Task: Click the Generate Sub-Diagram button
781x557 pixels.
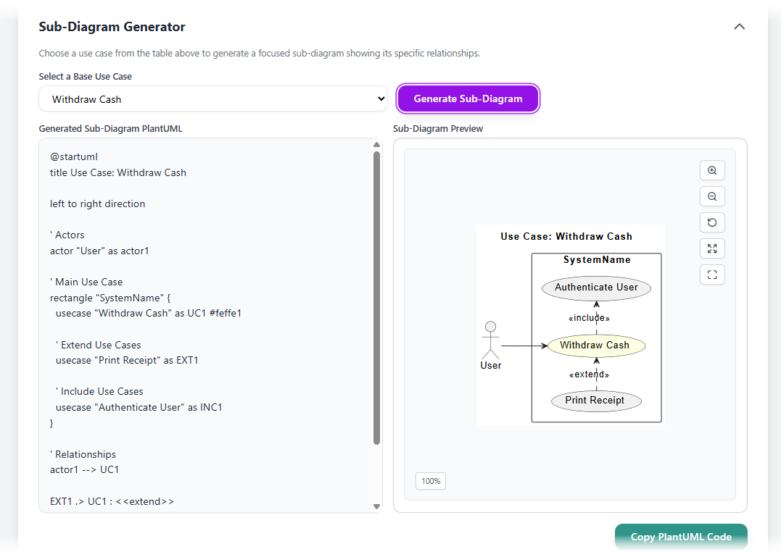Action: pos(468,99)
